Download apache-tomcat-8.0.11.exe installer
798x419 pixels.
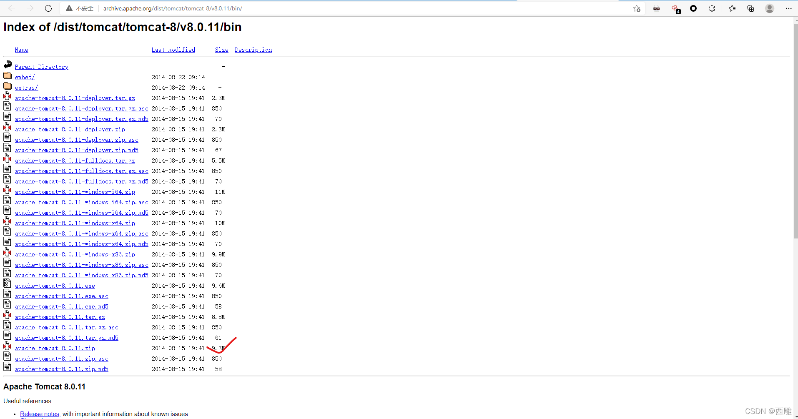pos(55,286)
